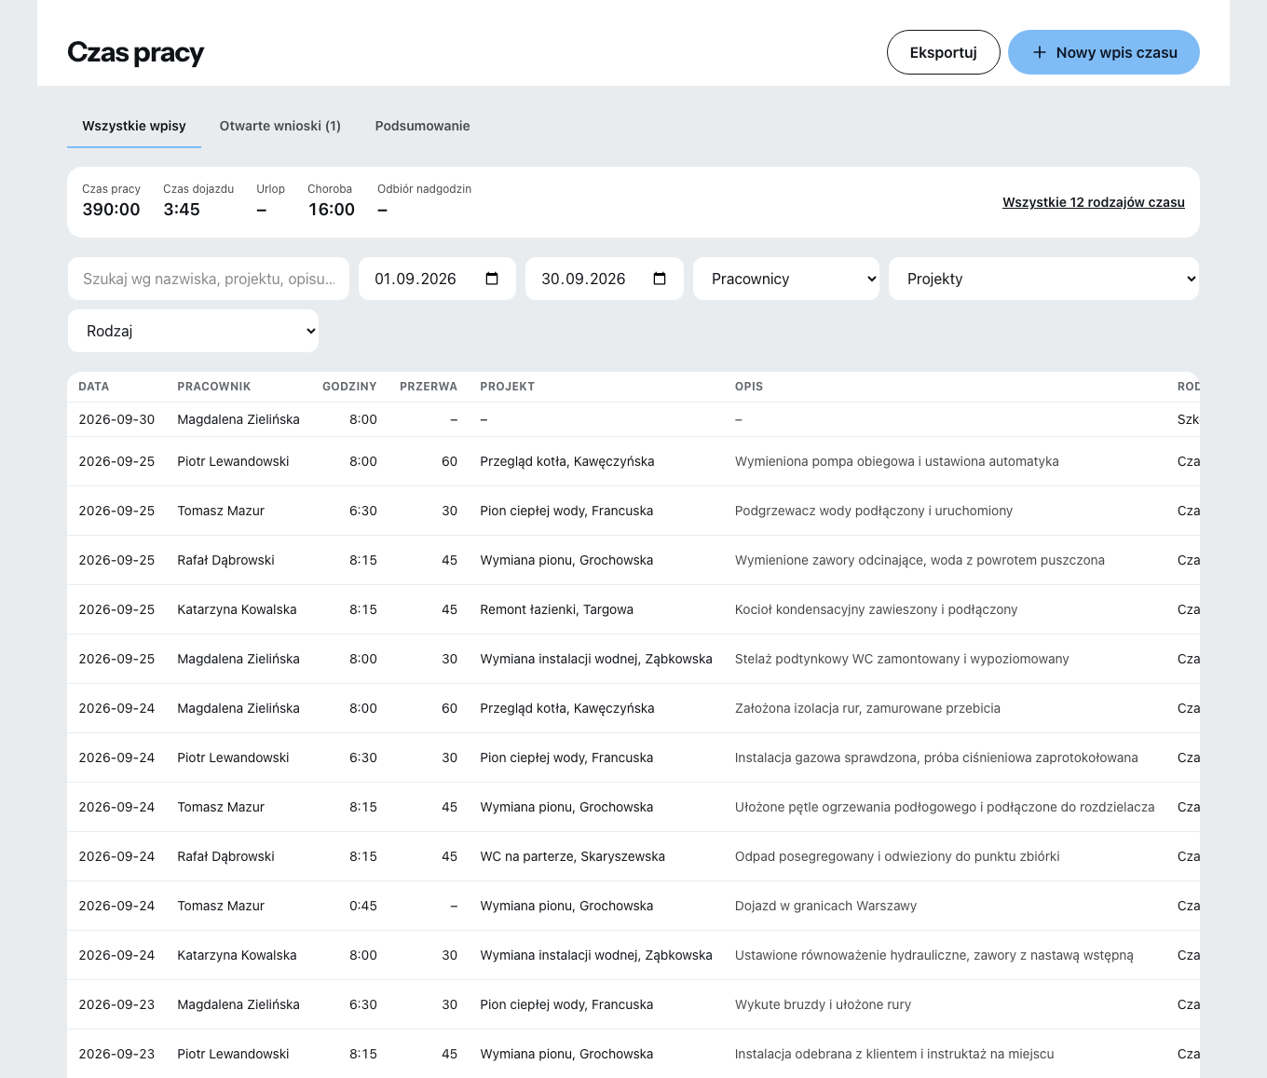Open calendar picker for start date 01.09.2026
The image size is (1267, 1078).
pos(492,279)
